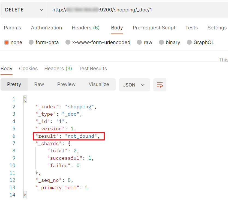
Task: Select the raw body radio button
Action: tap(139, 42)
